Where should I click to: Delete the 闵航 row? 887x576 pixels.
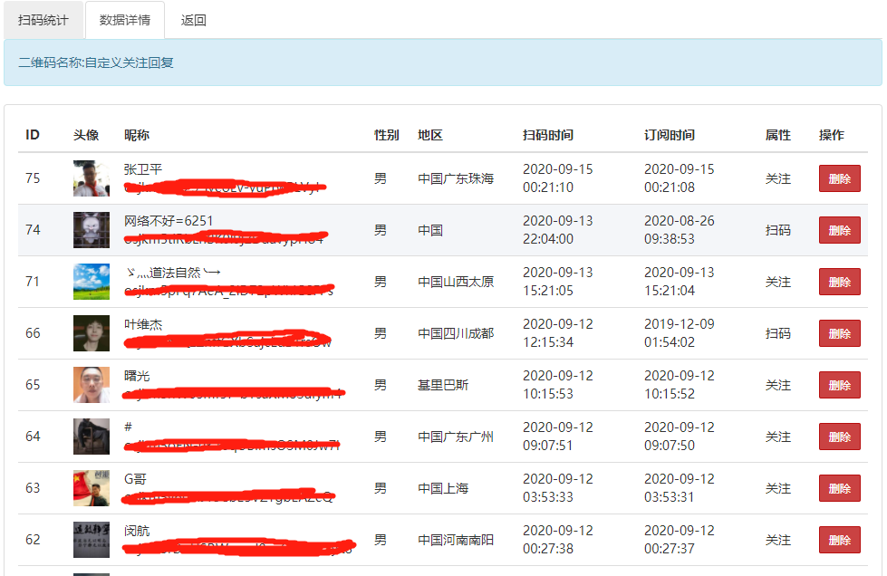pyautogui.click(x=840, y=540)
